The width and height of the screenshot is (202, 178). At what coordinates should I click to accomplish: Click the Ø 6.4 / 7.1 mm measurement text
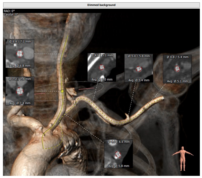pos(20,42)
